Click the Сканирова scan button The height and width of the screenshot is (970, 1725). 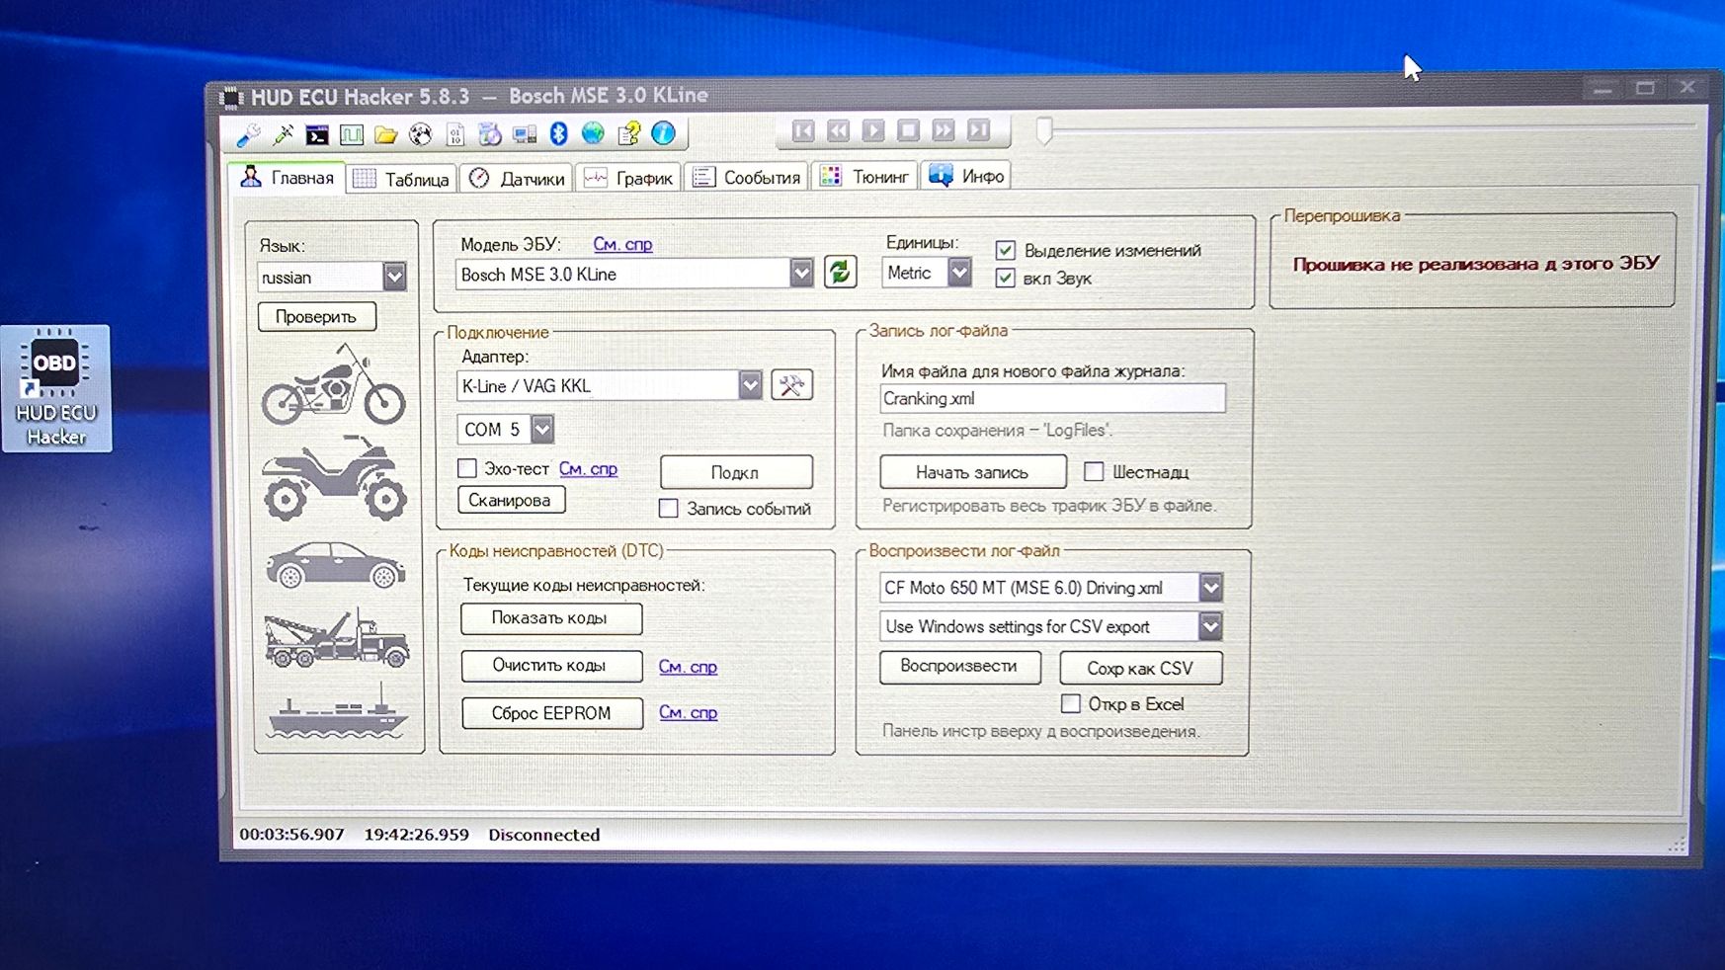coord(511,500)
